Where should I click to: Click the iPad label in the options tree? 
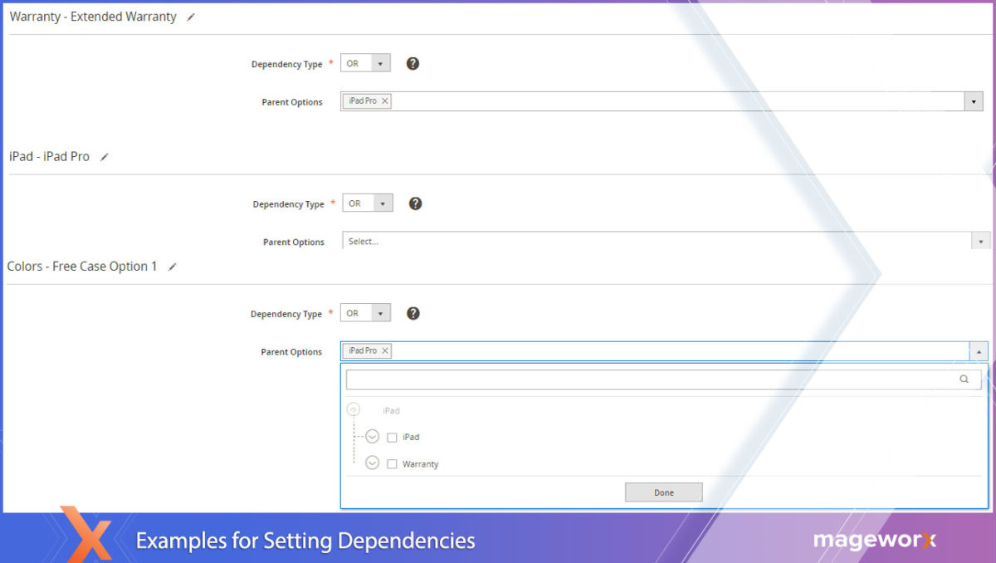[x=411, y=438]
